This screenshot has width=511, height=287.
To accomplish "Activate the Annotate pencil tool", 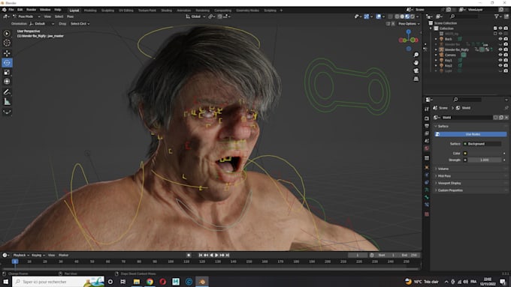I will click(x=7, y=92).
